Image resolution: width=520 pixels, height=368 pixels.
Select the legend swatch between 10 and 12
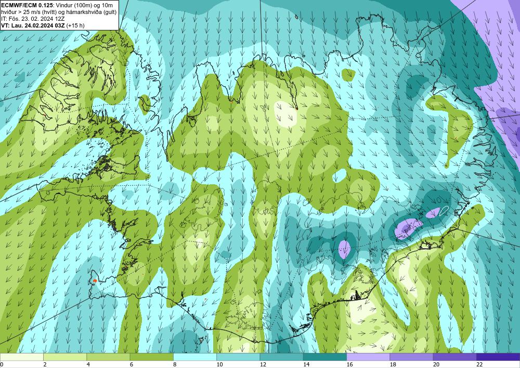coord(238,357)
